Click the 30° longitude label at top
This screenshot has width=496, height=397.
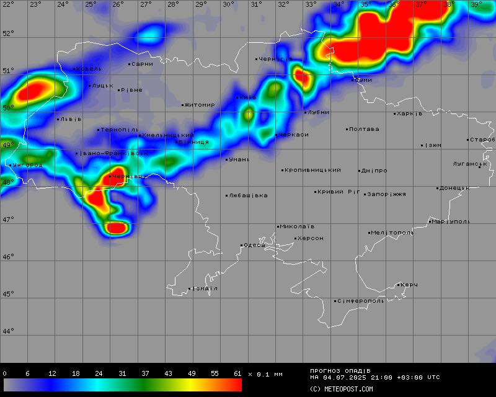point(229,4)
